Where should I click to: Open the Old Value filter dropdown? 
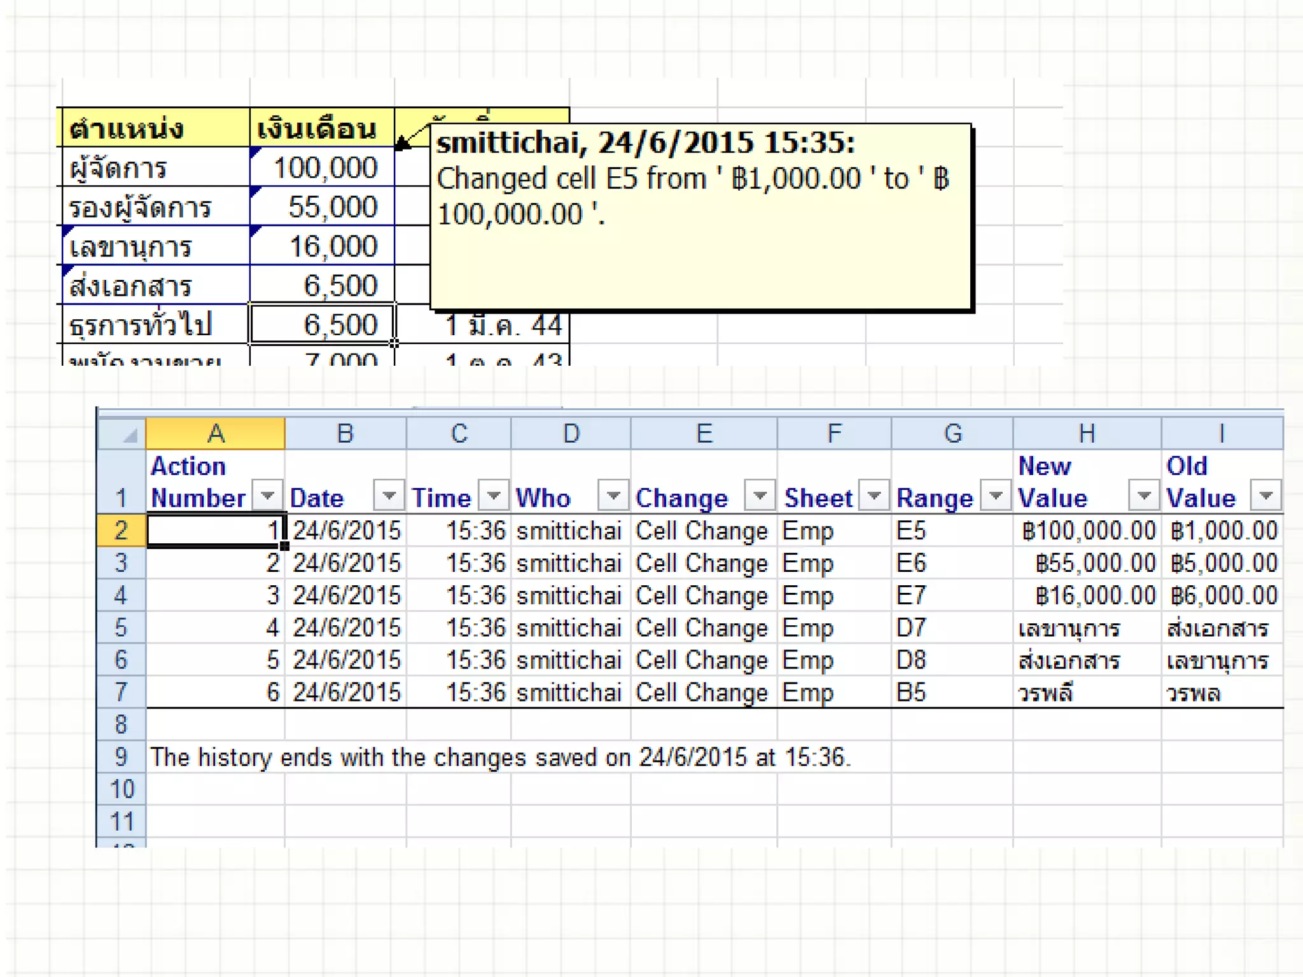pos(1265,495)
